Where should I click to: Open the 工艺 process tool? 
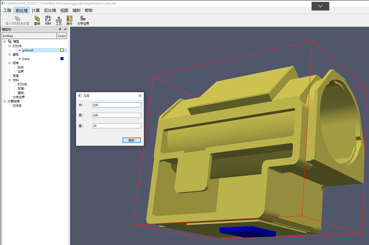(59, 20)
